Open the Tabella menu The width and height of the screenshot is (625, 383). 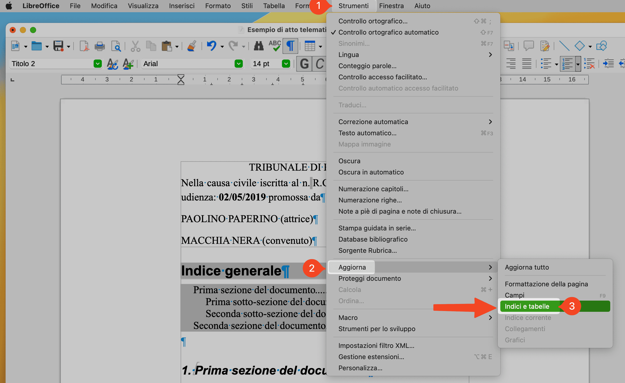(274, 6)
